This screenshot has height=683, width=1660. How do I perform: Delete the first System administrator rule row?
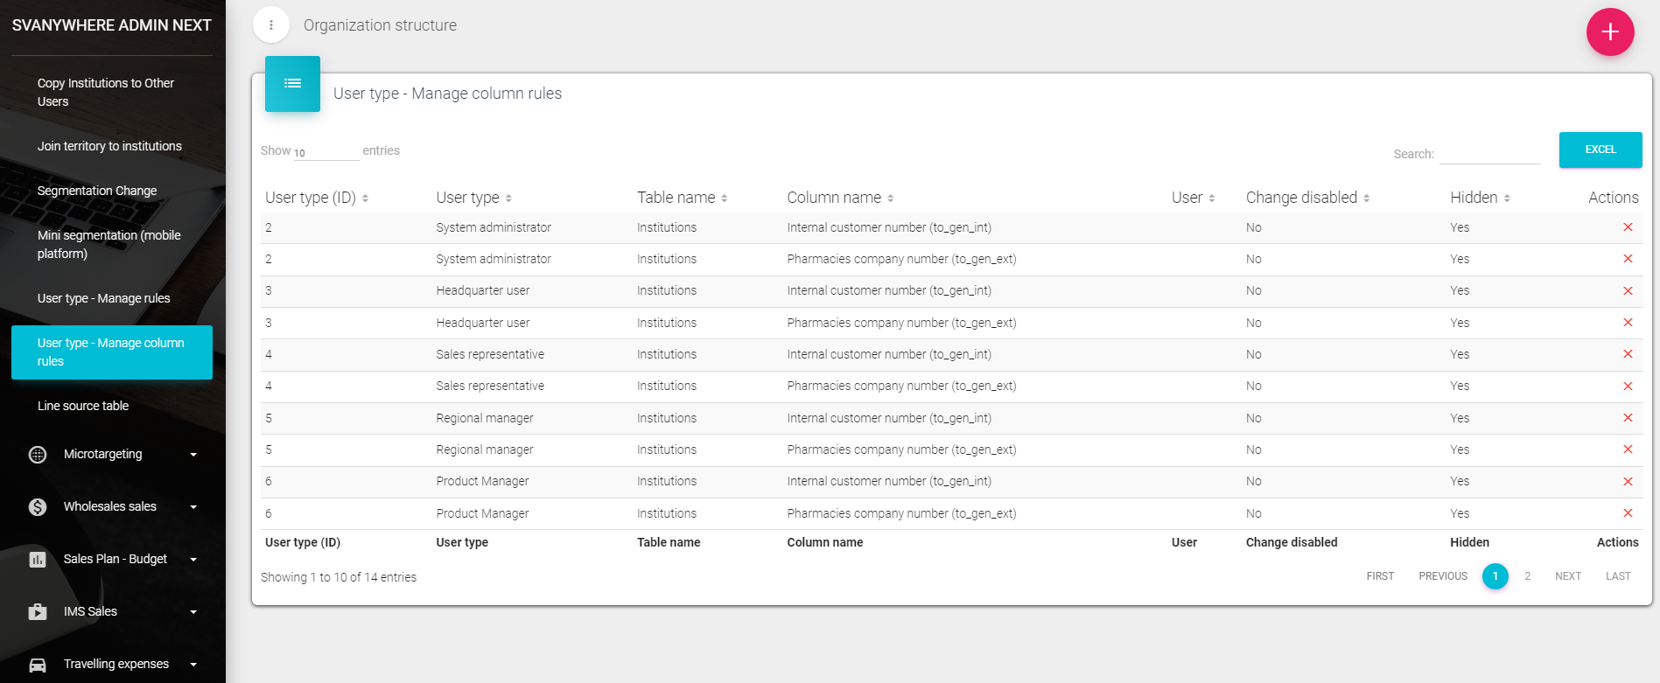(x=1628, y=227)
